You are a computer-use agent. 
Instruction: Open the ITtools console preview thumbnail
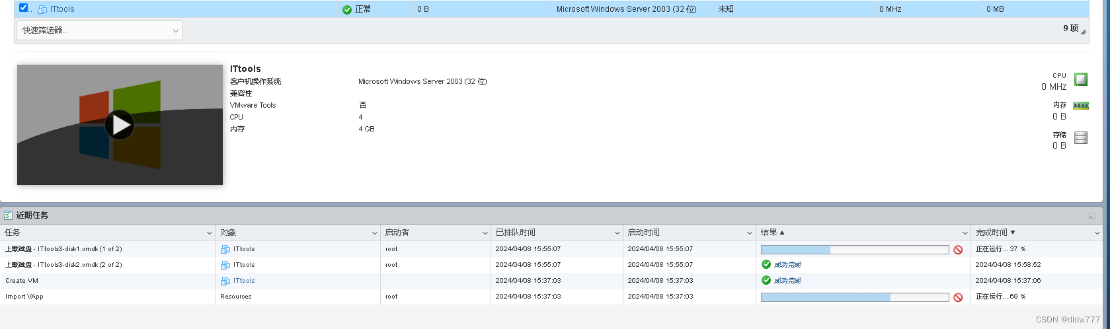(x=120, y=125)
